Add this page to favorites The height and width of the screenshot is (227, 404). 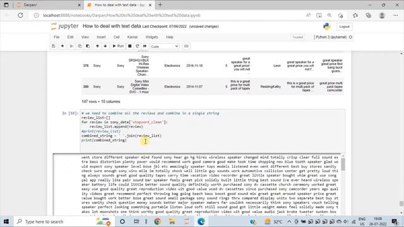pos(340,15)
